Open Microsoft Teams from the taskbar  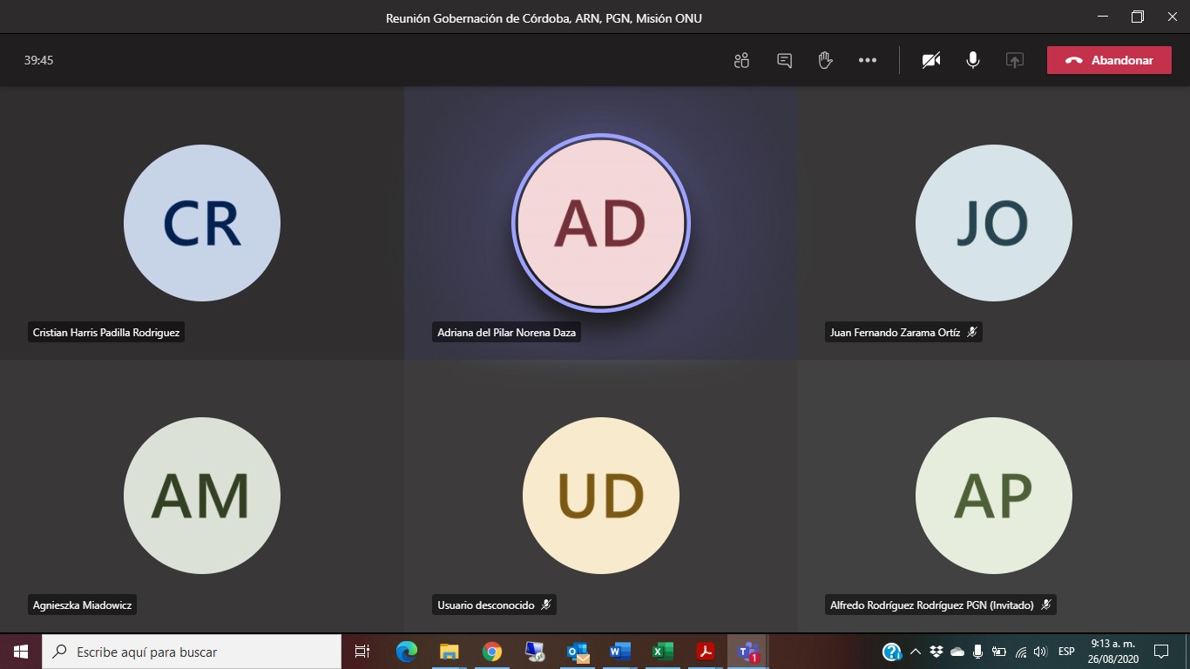tap(747, 652)
